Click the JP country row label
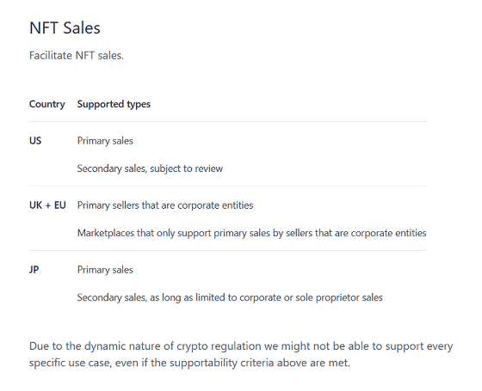This screenshot has width=482, height=391. 34,270
